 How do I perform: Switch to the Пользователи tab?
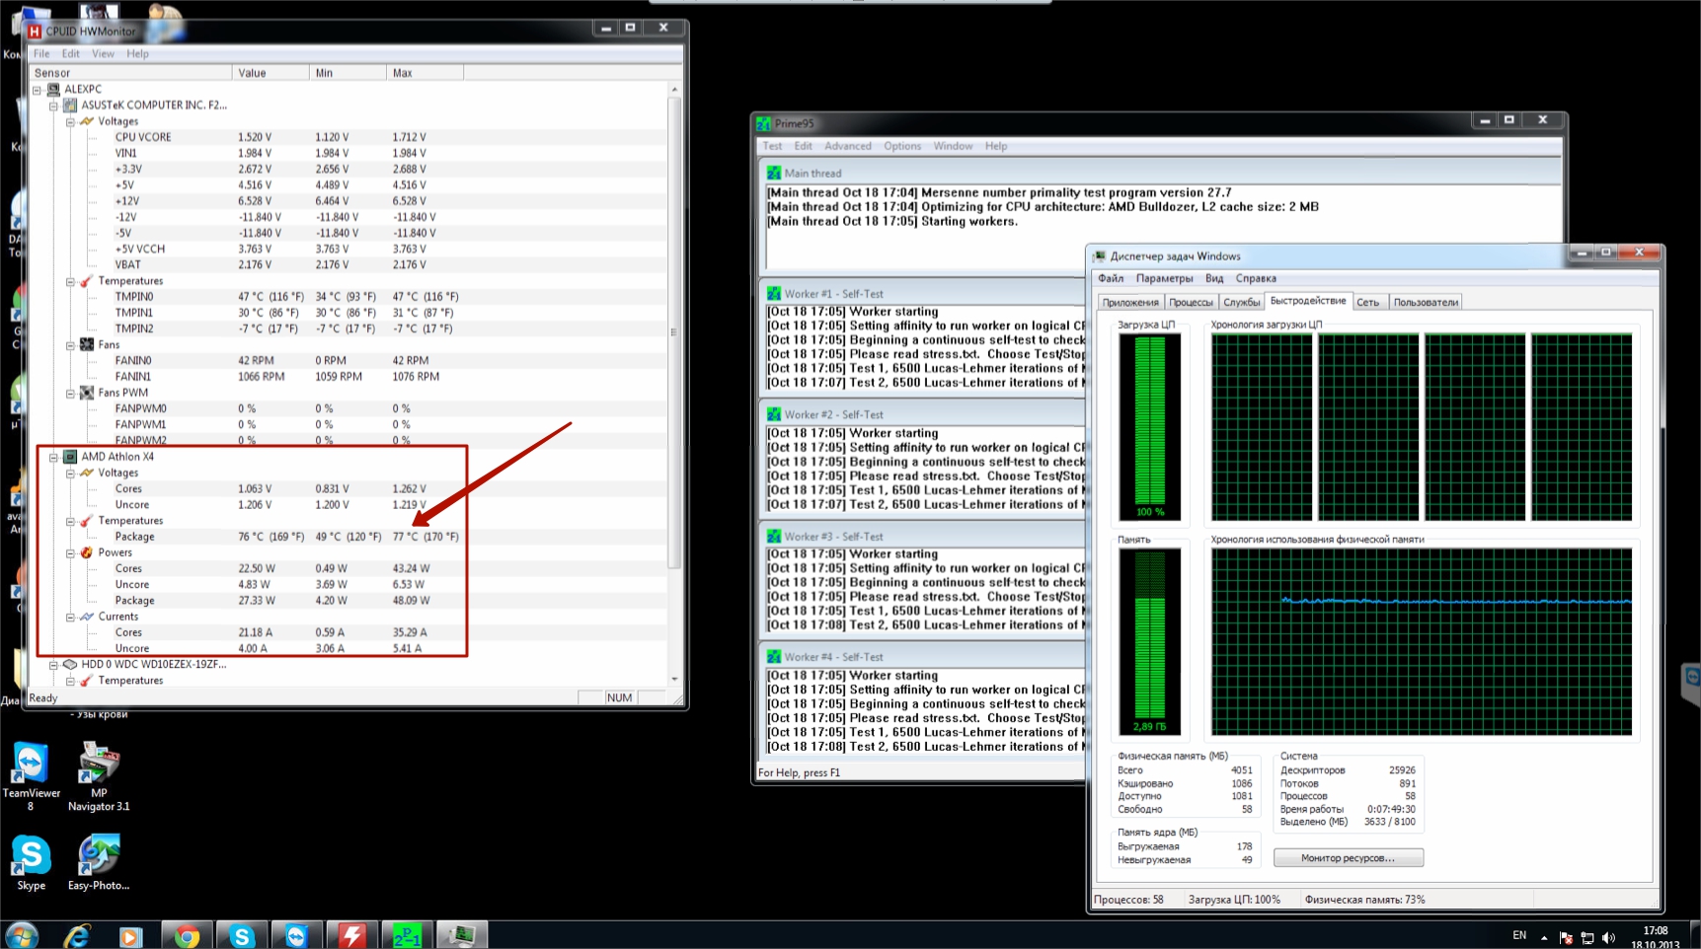coord(1426,303)
